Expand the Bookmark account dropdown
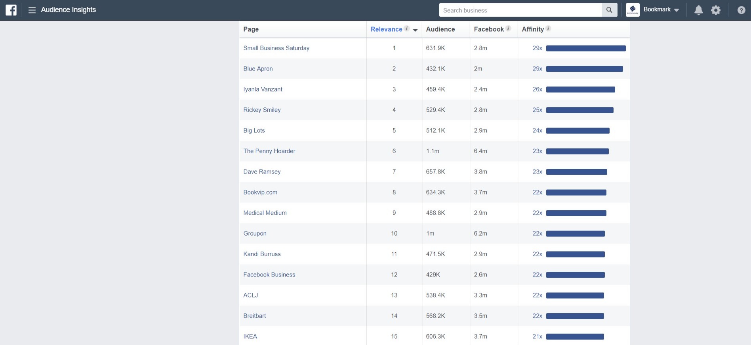 (677, 10)
